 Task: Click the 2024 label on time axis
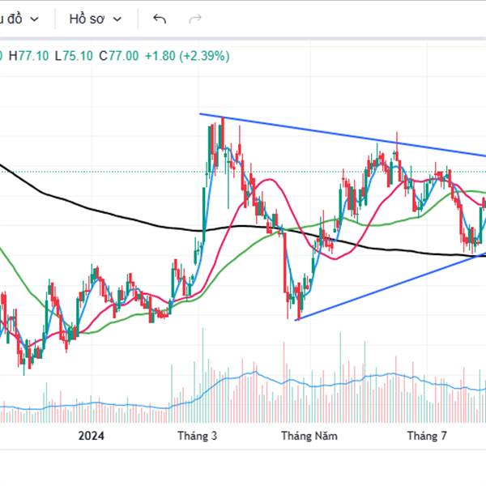[x=91, y=436]
